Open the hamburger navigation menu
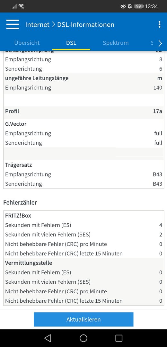The height and width of the screenshot is (347, 167). click(x=13, y=24)
